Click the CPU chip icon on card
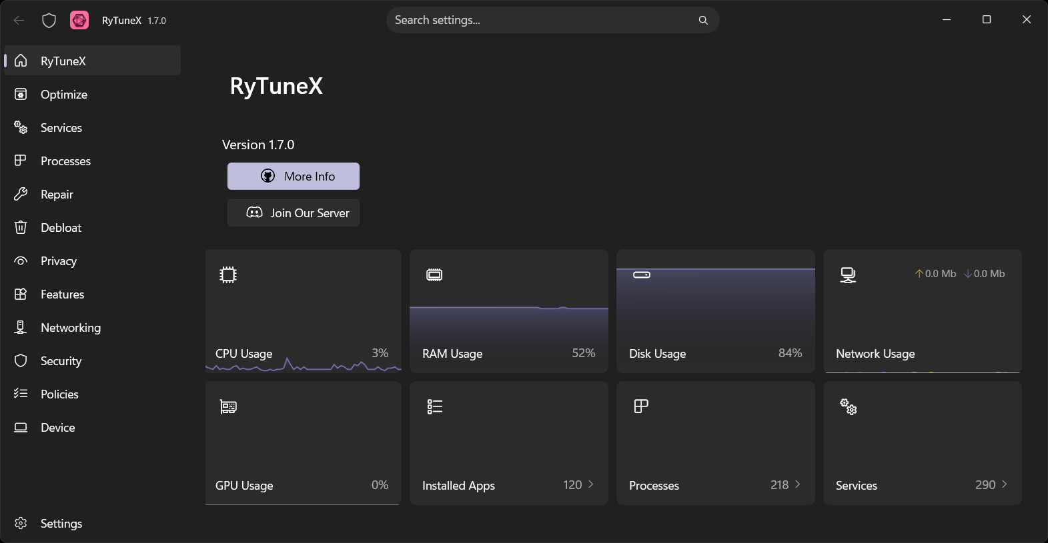The height and width of the screenshot is (543, 1048). point(228,274)
